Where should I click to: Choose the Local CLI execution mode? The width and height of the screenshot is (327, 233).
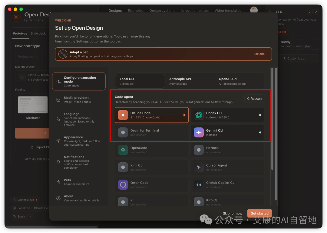pyautogui.click(x=140, y=81)
